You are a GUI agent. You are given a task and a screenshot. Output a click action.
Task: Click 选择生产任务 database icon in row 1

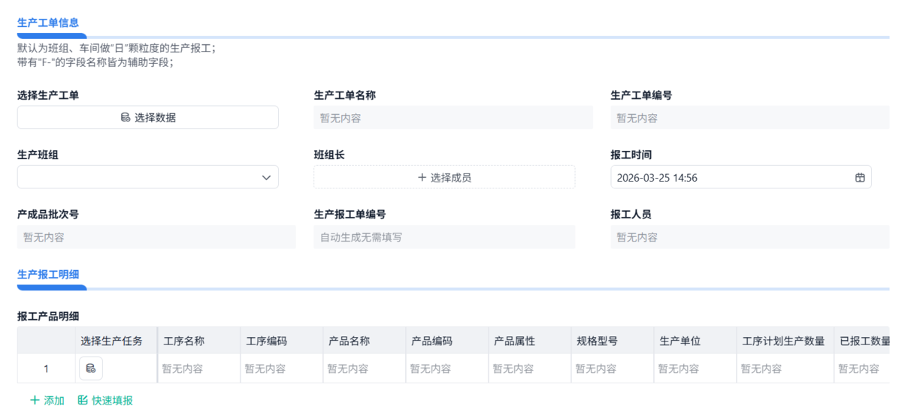click(x=91, y=368)
